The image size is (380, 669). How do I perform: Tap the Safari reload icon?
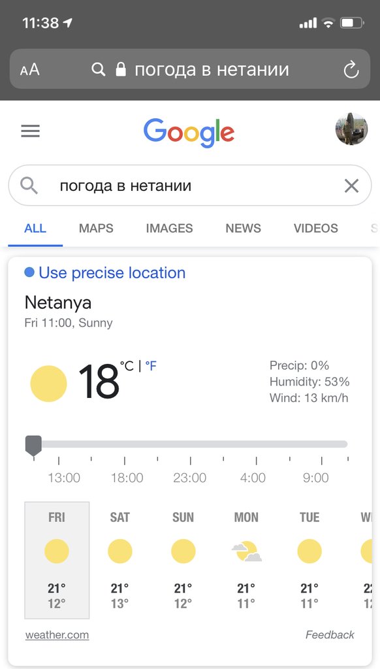click(x=351, y=69)
